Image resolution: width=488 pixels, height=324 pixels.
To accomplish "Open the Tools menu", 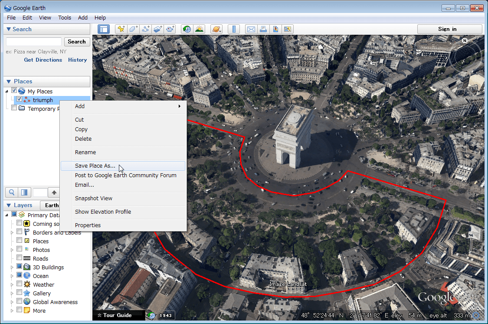I will click(x=64, y=17).
